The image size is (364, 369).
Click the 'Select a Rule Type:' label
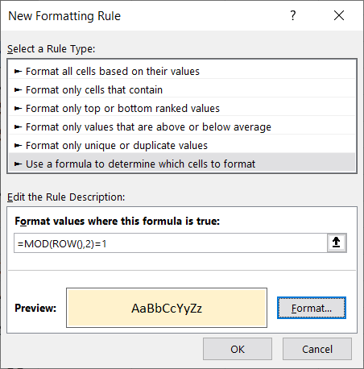(x=52, y=49)
